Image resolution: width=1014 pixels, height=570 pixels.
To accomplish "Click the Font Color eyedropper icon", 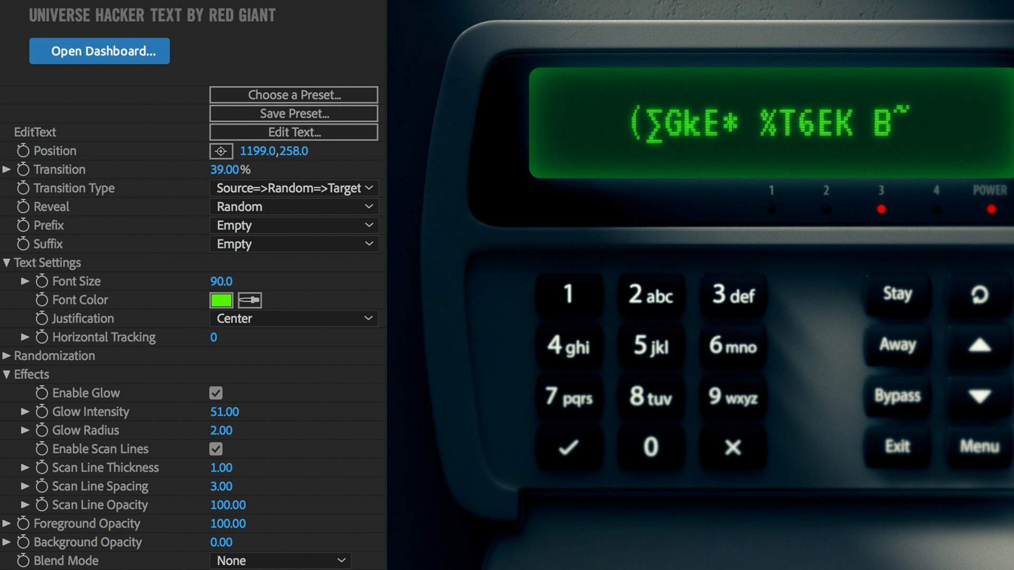I will (250, 300).
